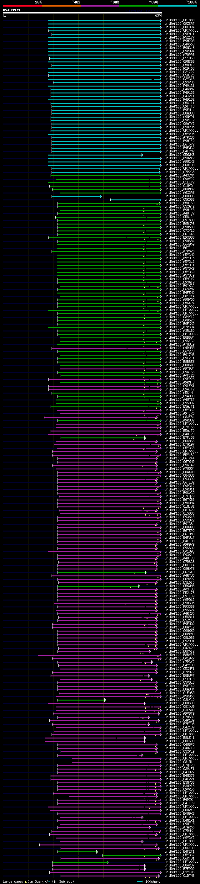The image size is (200, 884).
Task: Click the short cyan bar for B8ABD6
Action: (77, 196)
